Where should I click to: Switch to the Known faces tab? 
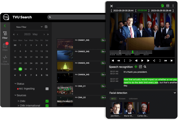[x=122, y=99]
